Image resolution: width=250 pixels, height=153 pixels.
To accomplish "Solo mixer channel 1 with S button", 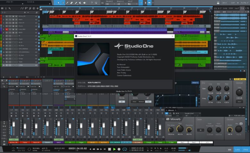I will [16, 113].
